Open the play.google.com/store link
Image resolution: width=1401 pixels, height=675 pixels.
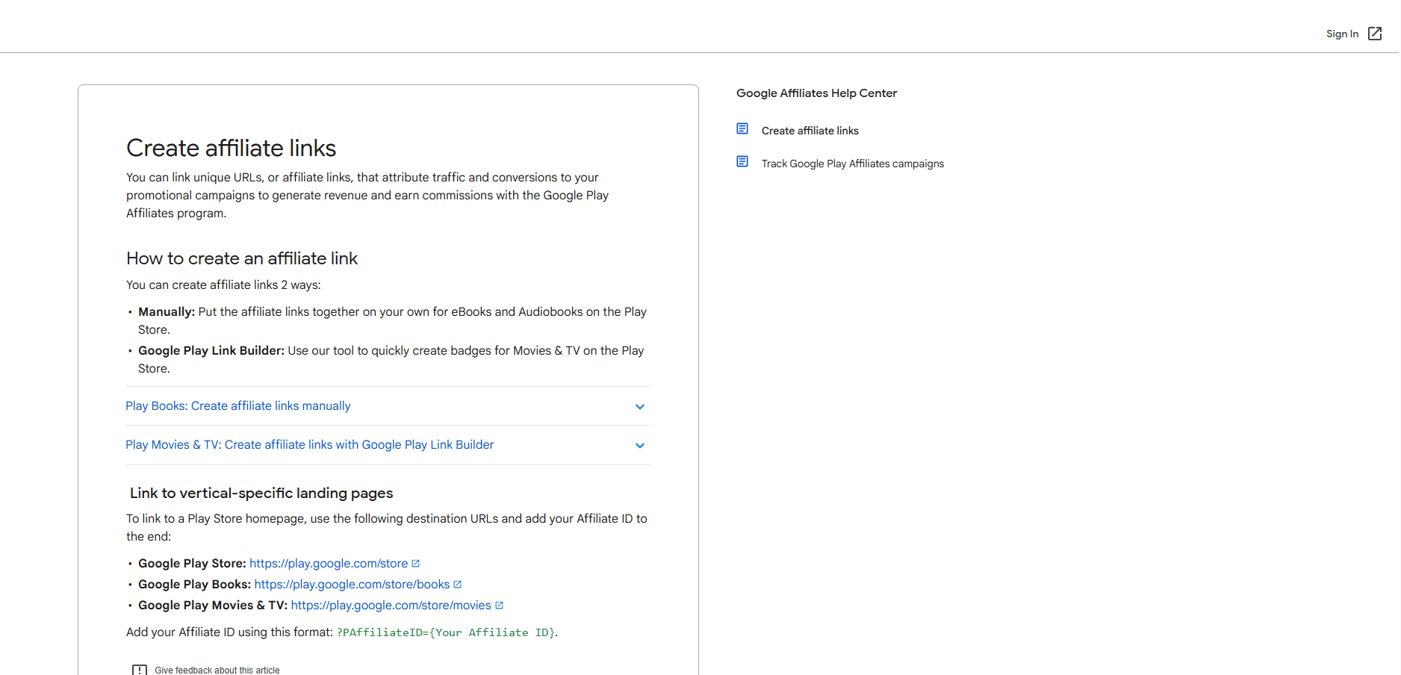[x=328, y=564]
